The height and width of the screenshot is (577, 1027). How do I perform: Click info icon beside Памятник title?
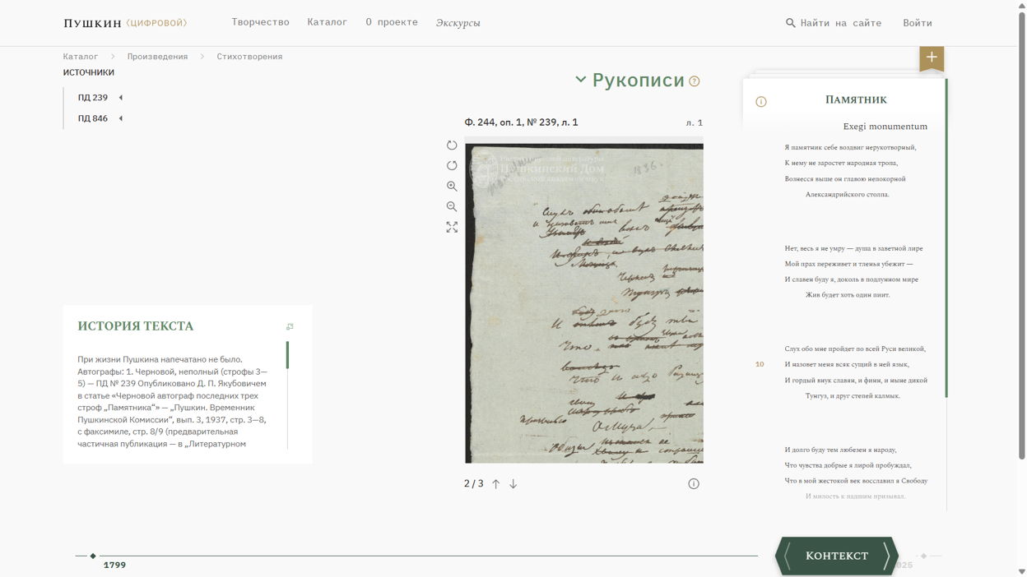[x=761, y=102]
